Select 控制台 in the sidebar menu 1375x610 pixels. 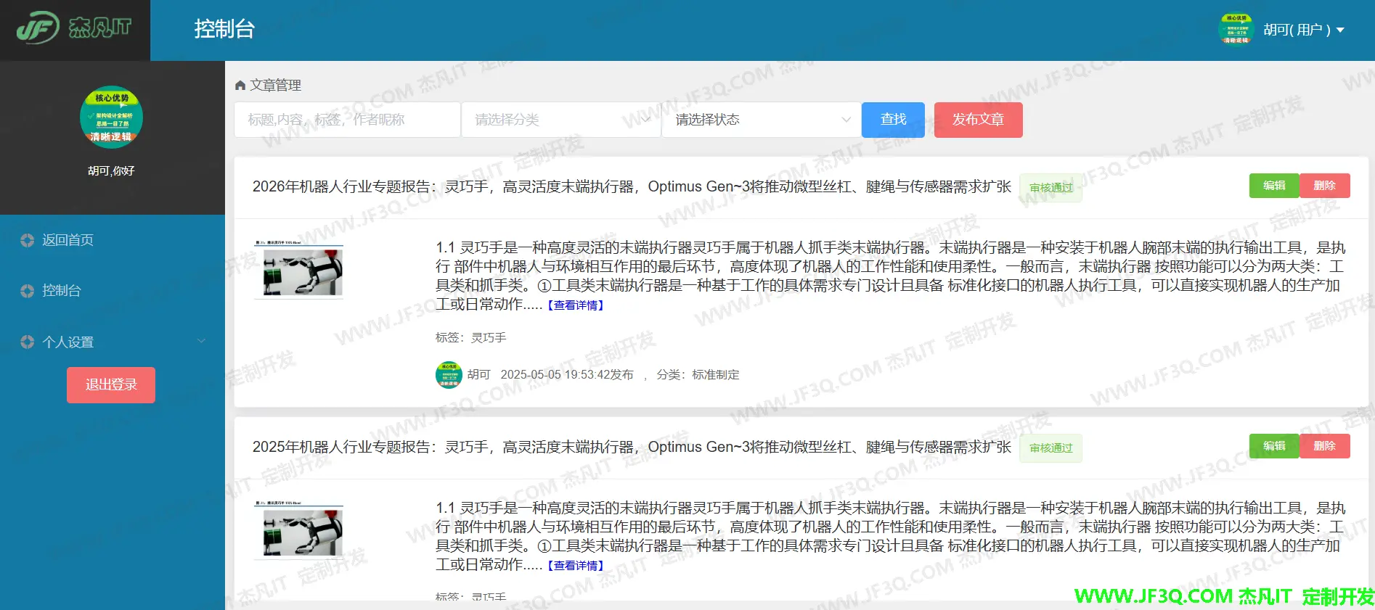pyautogui.click(x=62, y=291)
